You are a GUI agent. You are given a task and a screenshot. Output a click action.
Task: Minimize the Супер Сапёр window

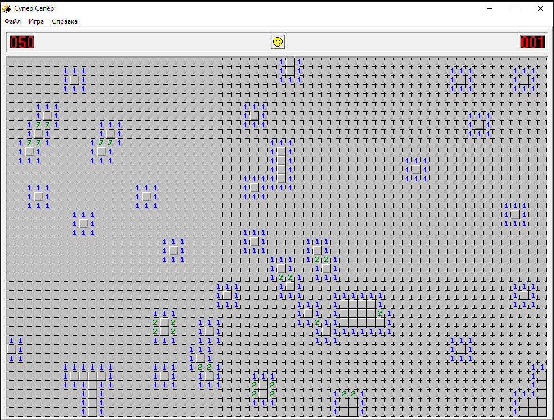[489, 8]
